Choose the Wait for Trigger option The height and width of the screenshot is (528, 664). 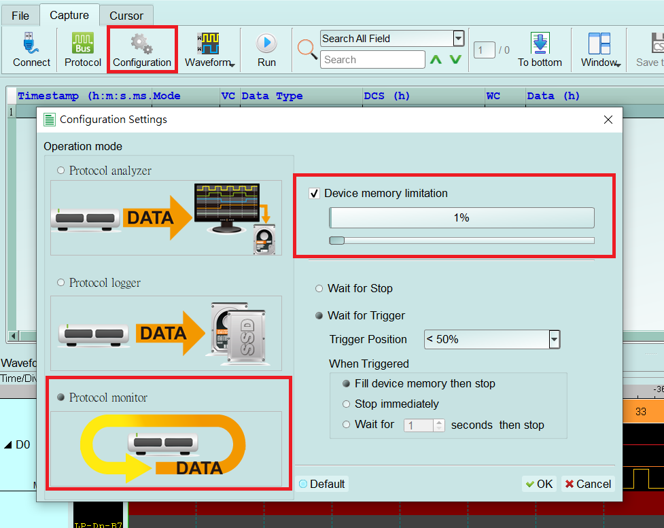pyautogui.click(x=319, y=315)
